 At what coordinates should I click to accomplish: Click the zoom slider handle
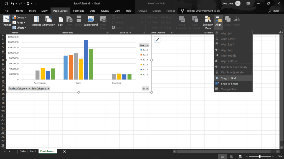point(260,157)
